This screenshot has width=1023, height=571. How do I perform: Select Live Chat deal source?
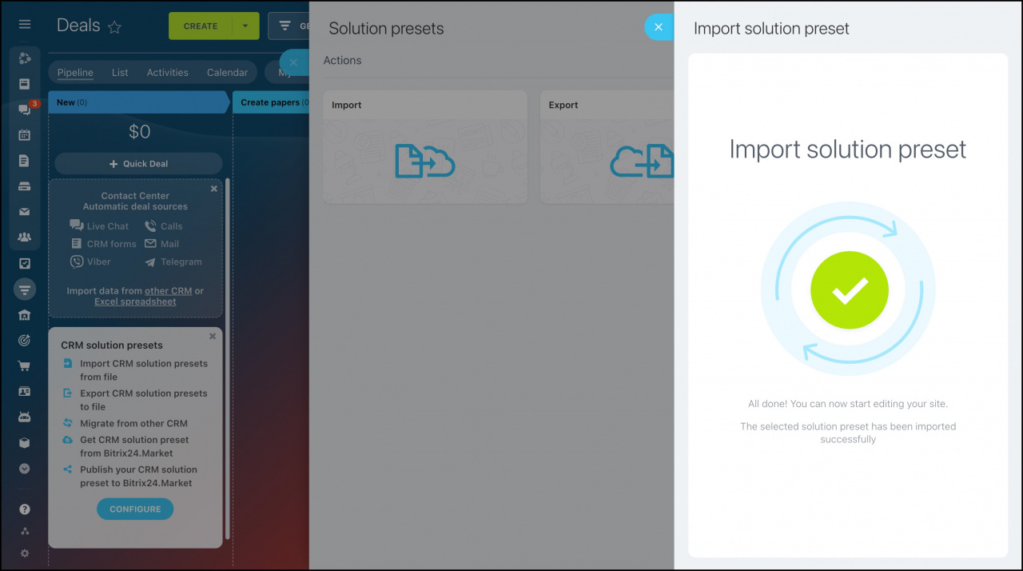click(x=99, y=226)
